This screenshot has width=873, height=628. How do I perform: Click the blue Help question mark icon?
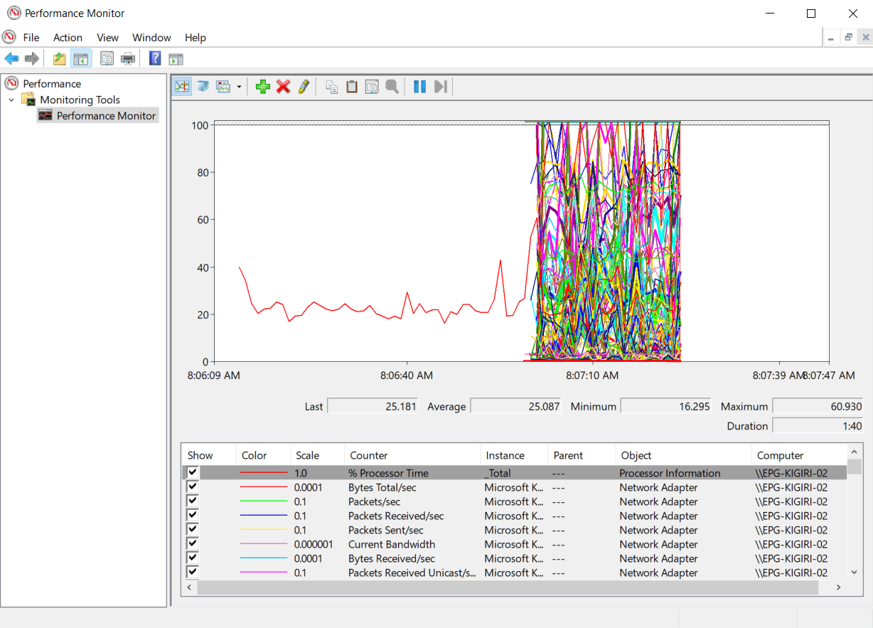(155, 59)
